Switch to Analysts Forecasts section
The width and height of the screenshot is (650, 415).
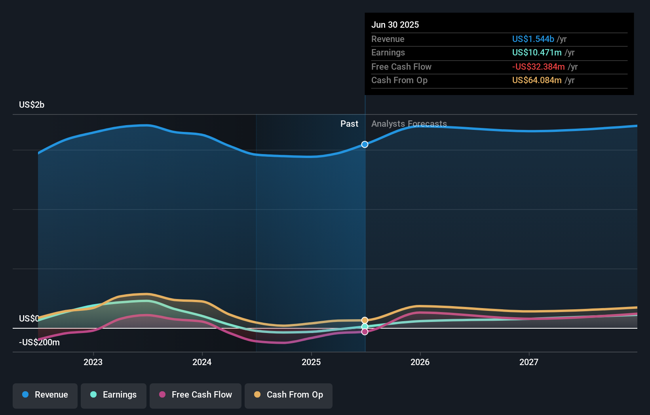(409, 124)
